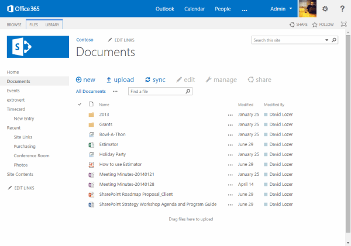Click the SharePoint site logo

[x=38, y=47]
